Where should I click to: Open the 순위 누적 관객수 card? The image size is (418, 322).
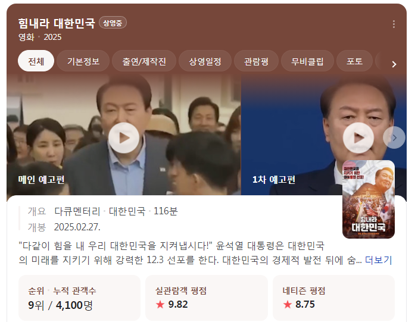click(x=79, y=298)
